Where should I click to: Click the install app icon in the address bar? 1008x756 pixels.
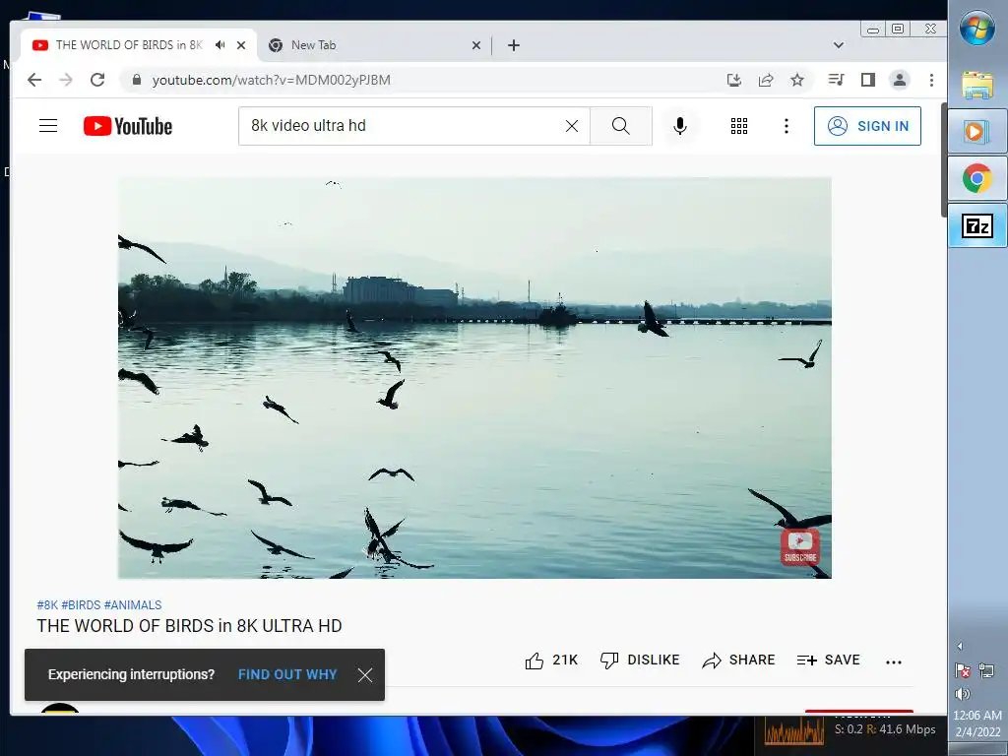click(x=734, y=80)
